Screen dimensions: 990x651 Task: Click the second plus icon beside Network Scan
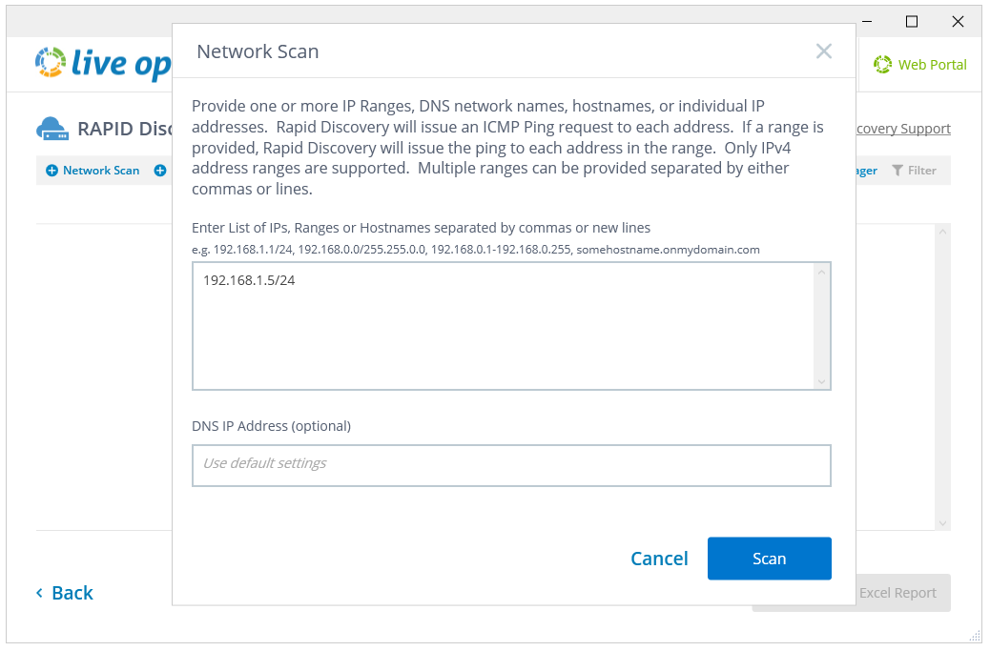(159, 170)
